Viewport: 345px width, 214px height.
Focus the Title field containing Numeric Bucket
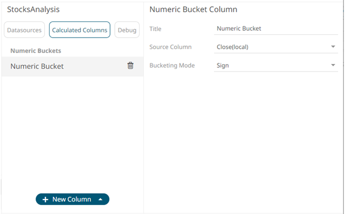(x=276, y=28)
